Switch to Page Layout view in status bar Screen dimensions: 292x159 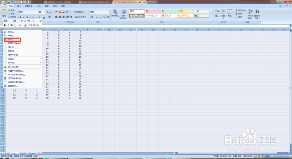pos(259,156)
